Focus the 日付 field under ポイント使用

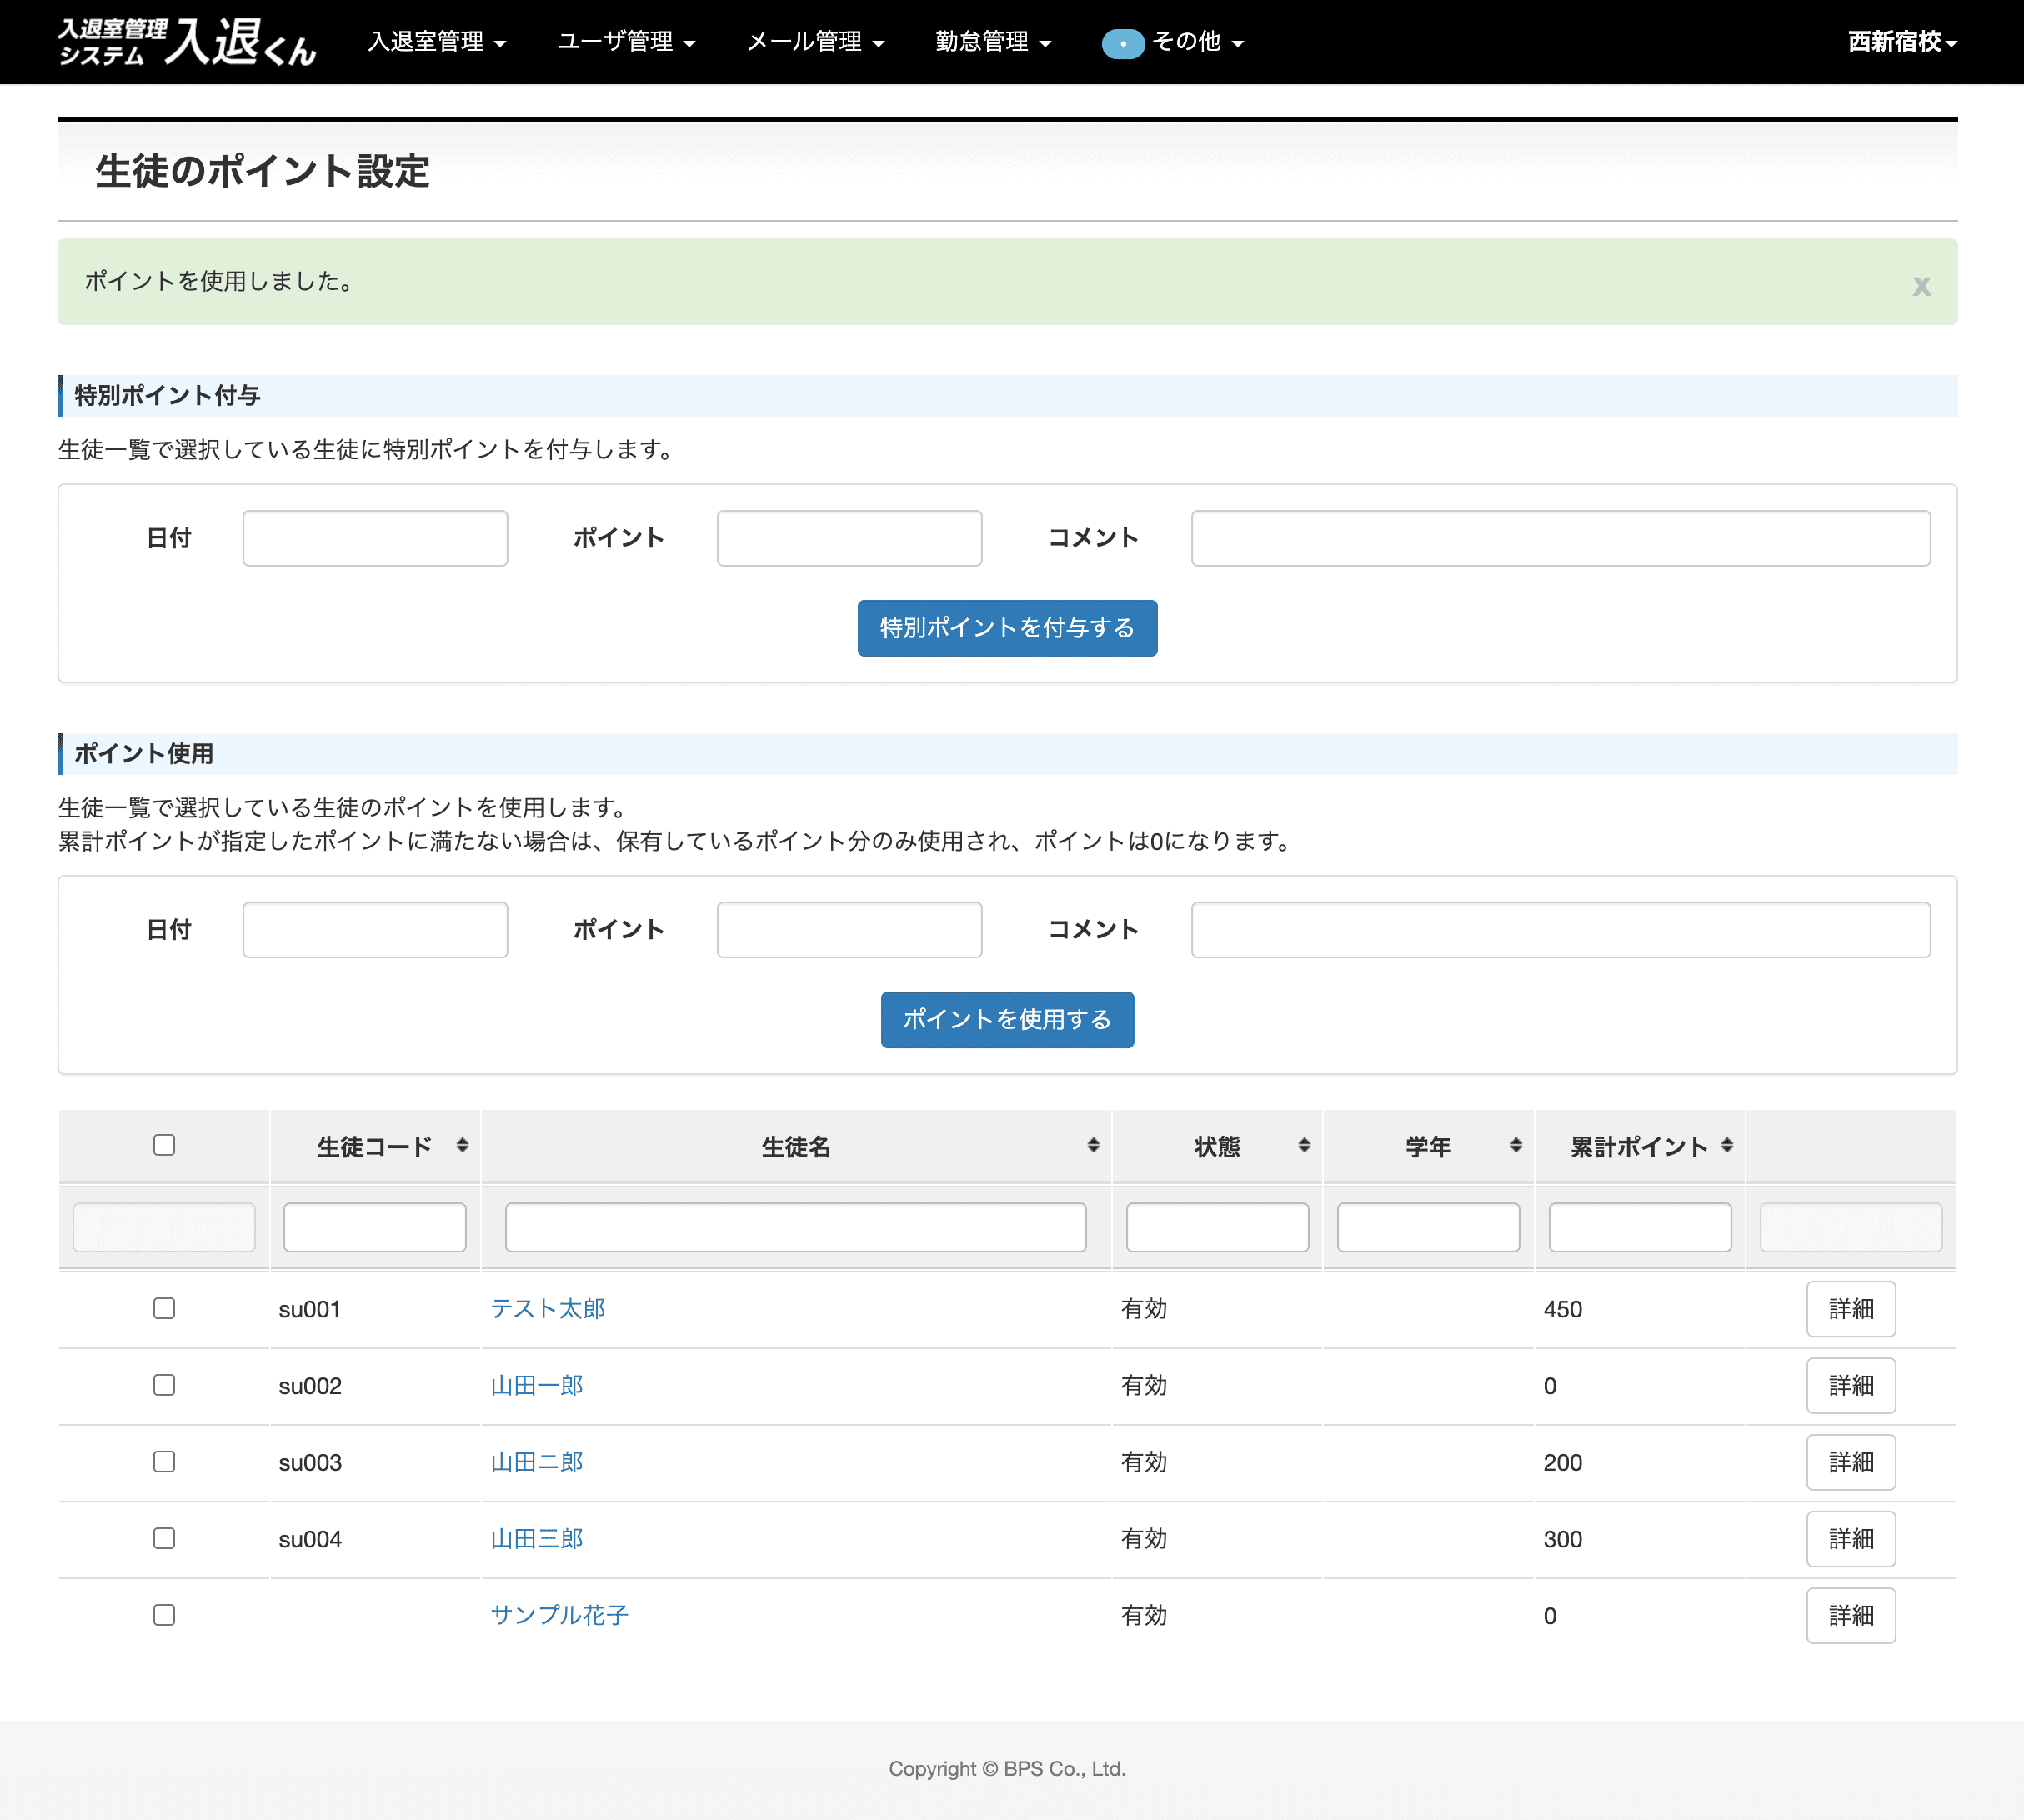coord(375,930)
